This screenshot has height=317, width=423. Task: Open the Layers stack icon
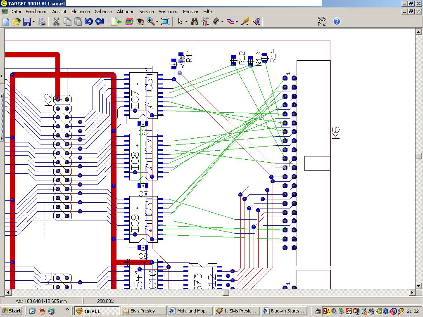click(129, 22)
